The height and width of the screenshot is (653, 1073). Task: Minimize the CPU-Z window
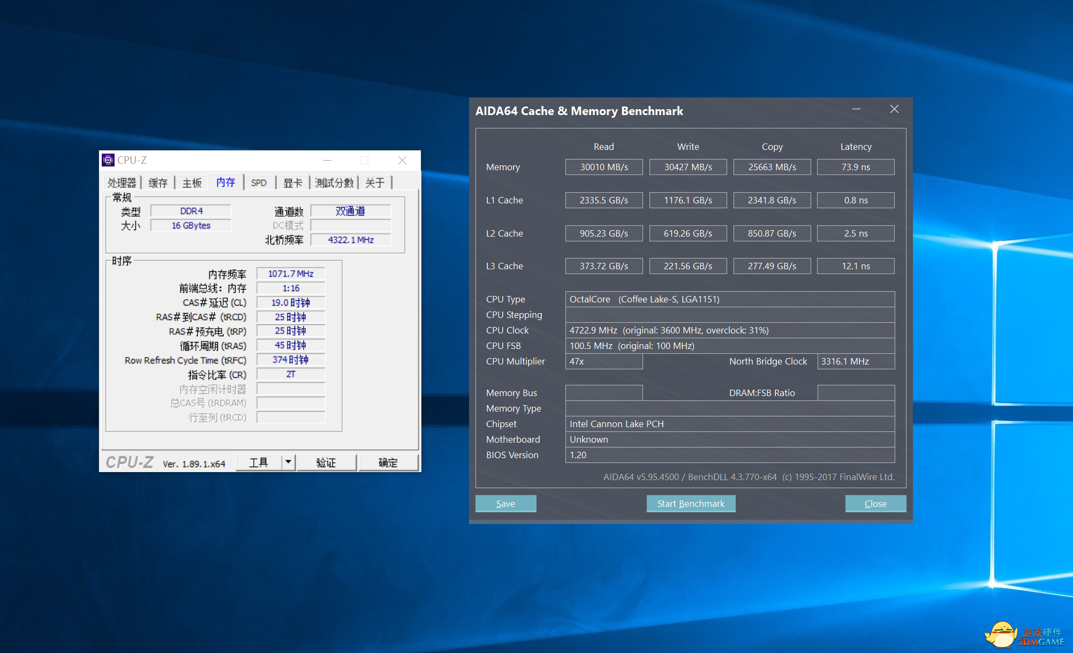[x=327, y=160]
